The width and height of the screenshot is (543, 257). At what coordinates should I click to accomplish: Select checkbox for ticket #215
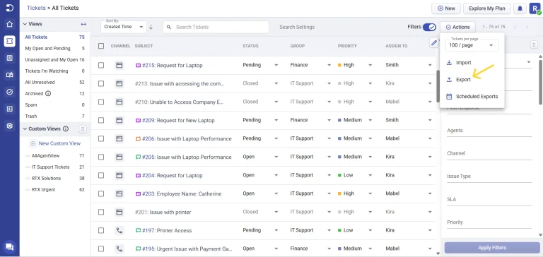[101, 65]
